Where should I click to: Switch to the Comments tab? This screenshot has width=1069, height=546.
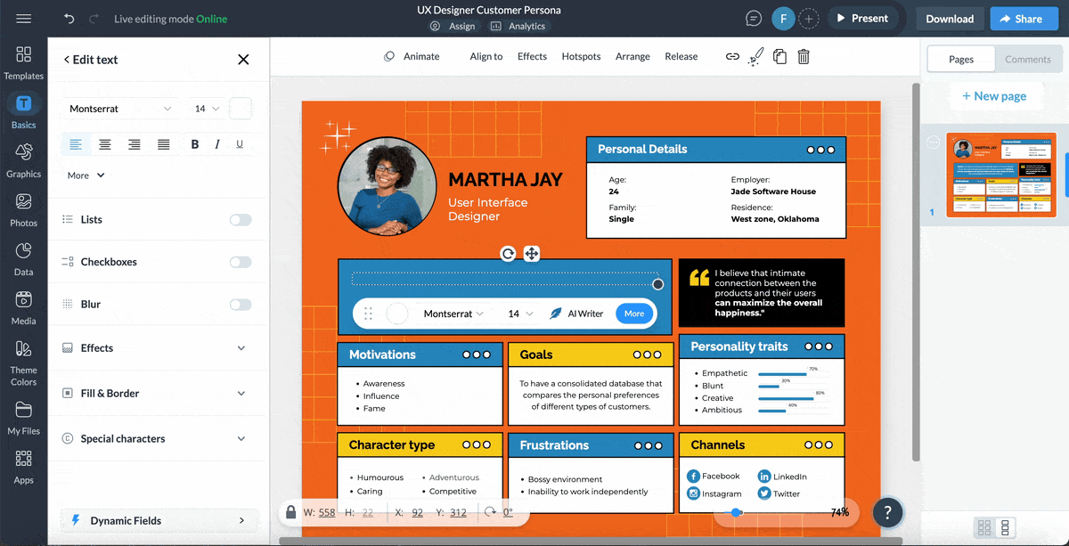point(1027,60)
